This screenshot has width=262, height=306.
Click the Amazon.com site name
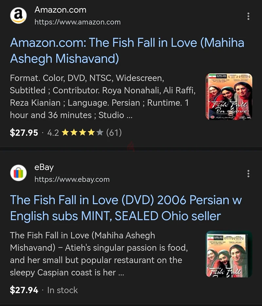(x=60, y=10)
